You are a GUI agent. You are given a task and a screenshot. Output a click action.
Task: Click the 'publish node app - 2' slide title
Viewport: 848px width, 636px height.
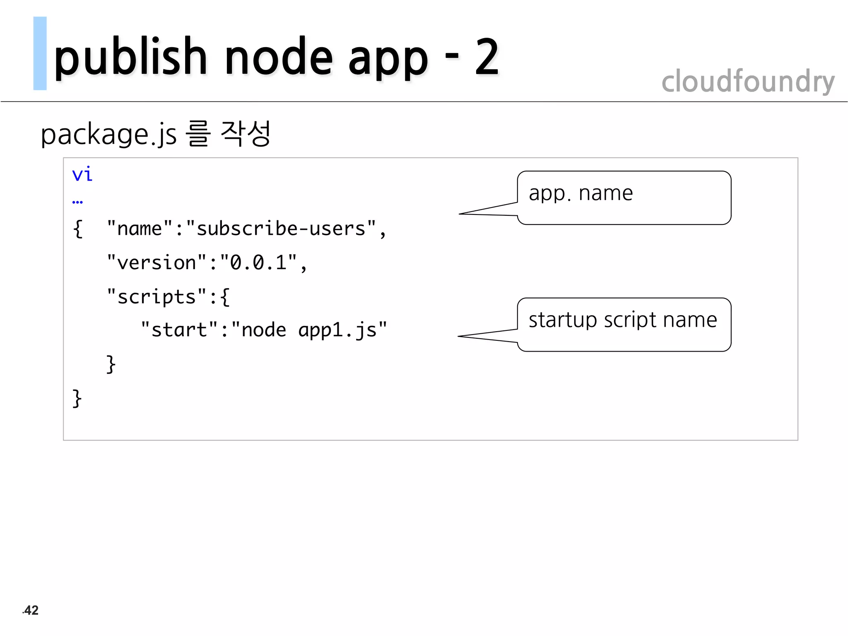click(x=276, y=57)
